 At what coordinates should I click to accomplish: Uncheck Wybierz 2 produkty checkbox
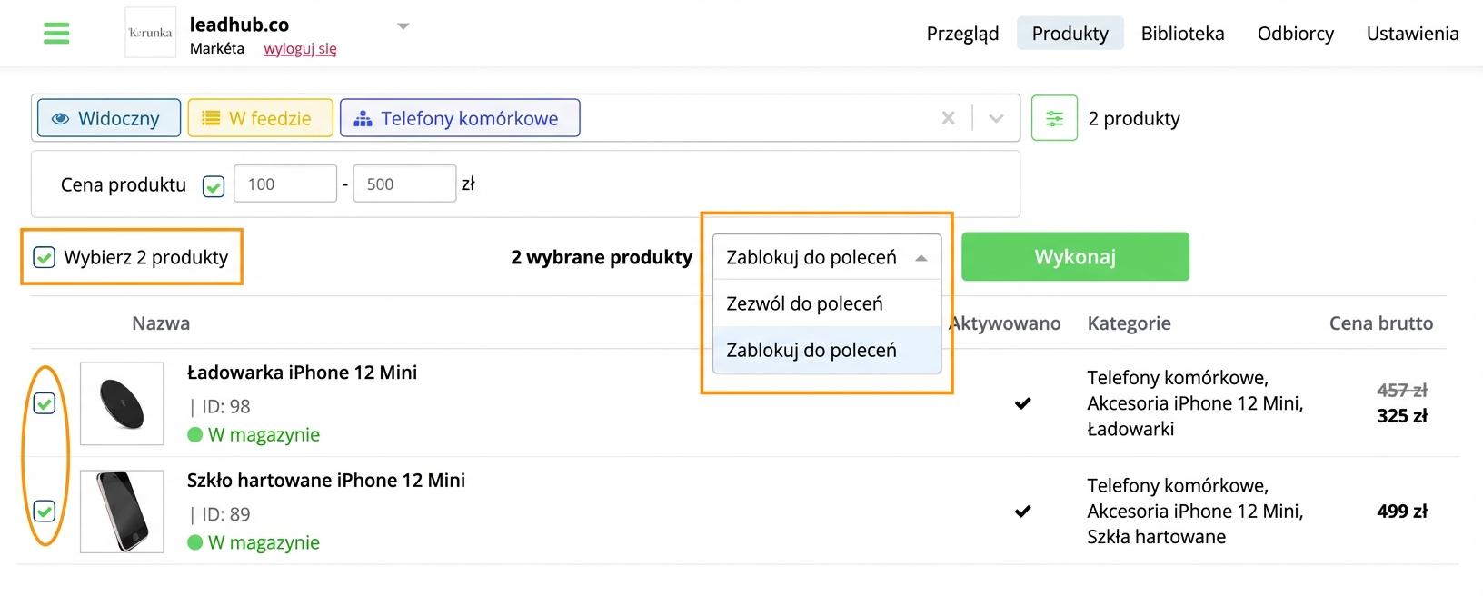44,257
